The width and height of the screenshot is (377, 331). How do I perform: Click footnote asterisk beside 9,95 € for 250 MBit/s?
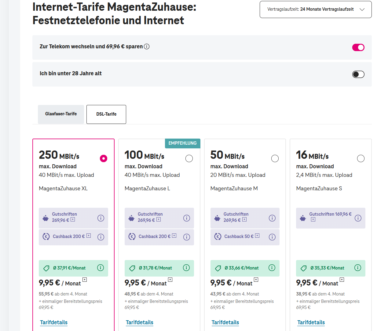click(x=85, y=280)
